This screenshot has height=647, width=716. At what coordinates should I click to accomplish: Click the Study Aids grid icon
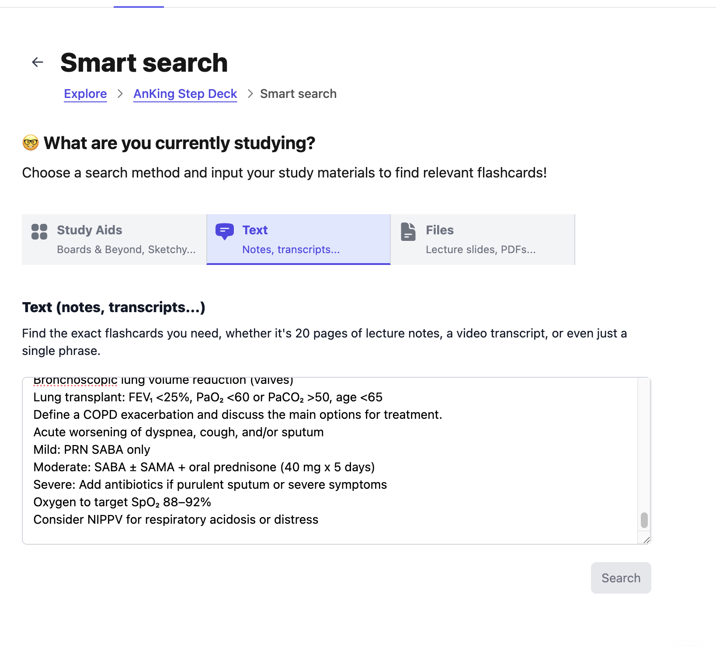(39, 232)
